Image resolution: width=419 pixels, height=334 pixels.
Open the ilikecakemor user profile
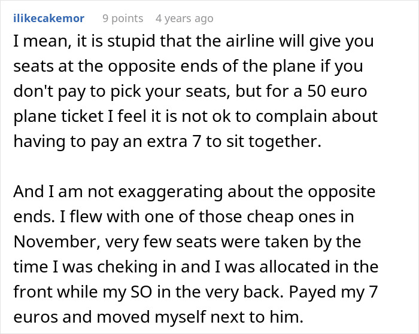coord(48,19)
